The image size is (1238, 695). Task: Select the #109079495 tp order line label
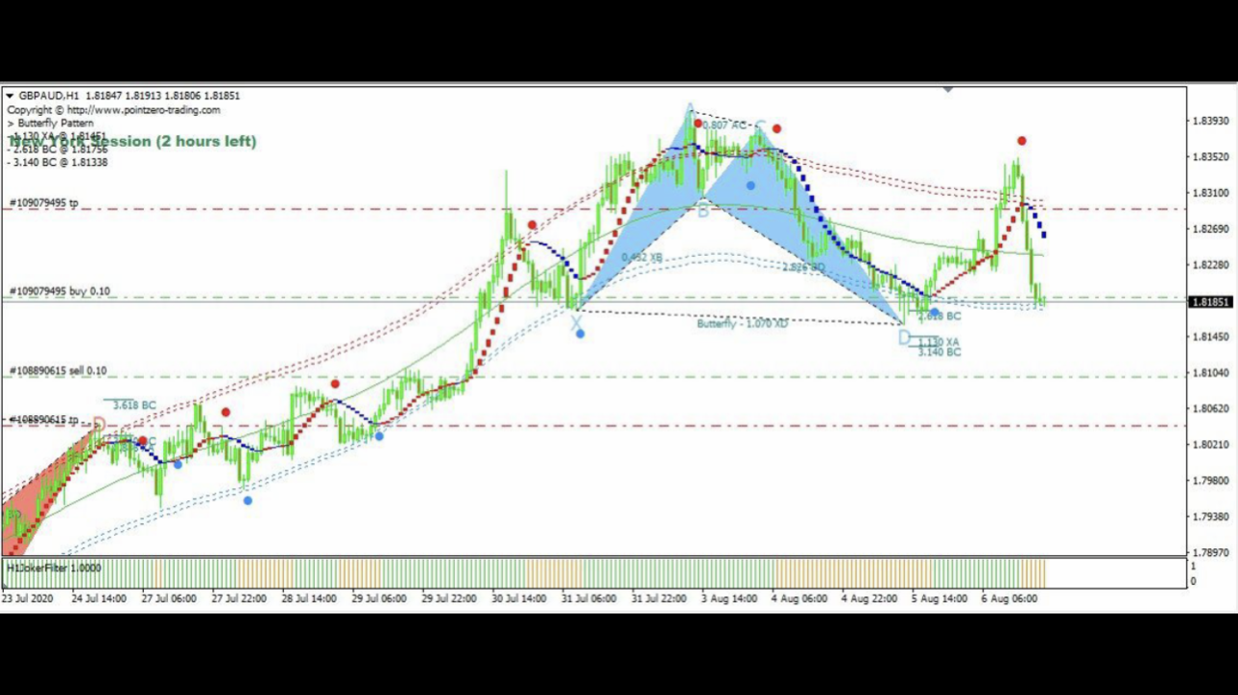click(44, 203)
